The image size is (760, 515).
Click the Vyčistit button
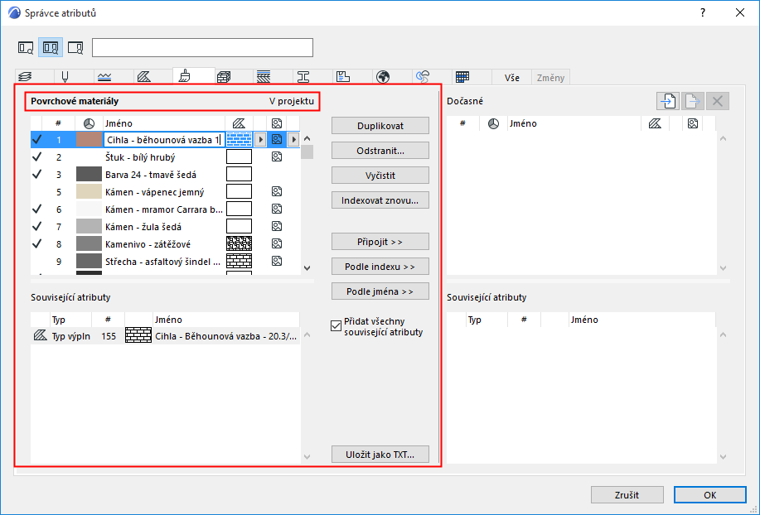(380, 176)
